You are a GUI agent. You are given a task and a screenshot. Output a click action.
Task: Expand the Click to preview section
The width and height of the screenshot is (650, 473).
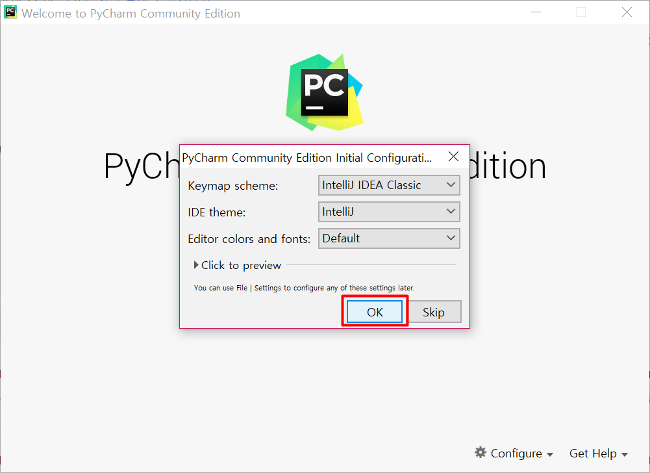(x=238, y=265)
